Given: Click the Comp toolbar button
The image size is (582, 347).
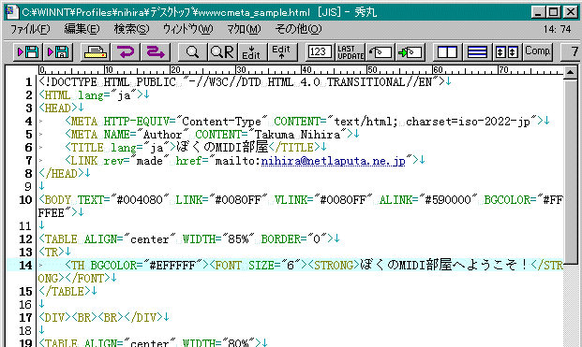Looking at the screenshot, I should click(537, 52).
